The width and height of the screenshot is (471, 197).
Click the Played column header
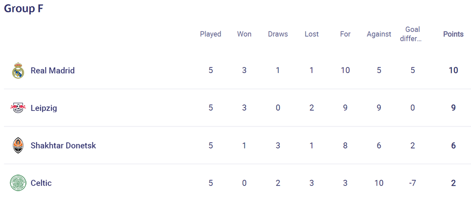point(210,34)
